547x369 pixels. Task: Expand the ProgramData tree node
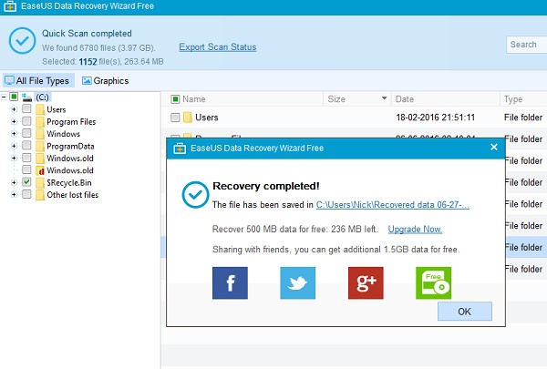14,146
